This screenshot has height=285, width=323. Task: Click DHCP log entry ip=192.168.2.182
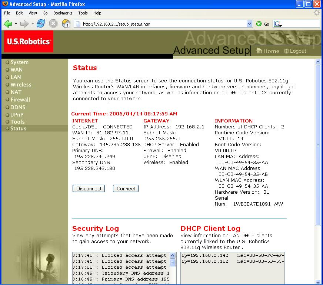point(233,261)
